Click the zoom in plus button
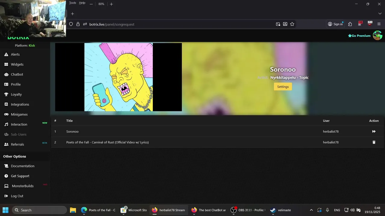Screen dimensions: 385x216 111,4
